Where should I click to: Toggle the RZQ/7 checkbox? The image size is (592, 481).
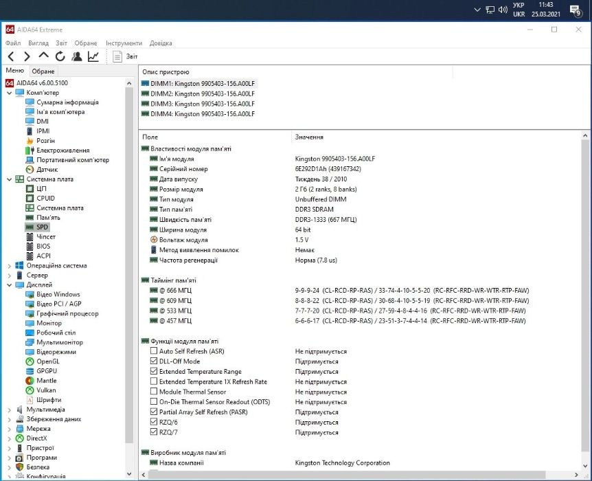click(154, 432)
